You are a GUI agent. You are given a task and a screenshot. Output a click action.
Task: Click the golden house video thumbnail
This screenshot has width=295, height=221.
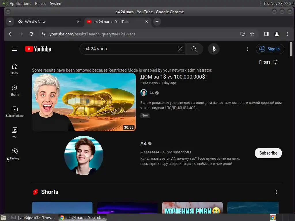point(84,102)
